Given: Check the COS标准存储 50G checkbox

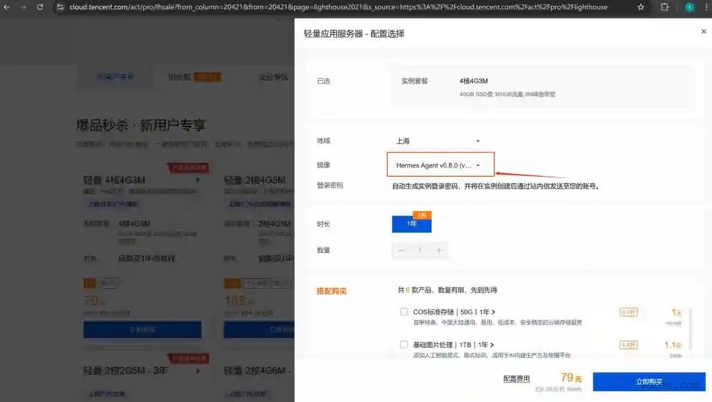Looking at the screenshot, I should coord(404,312).
